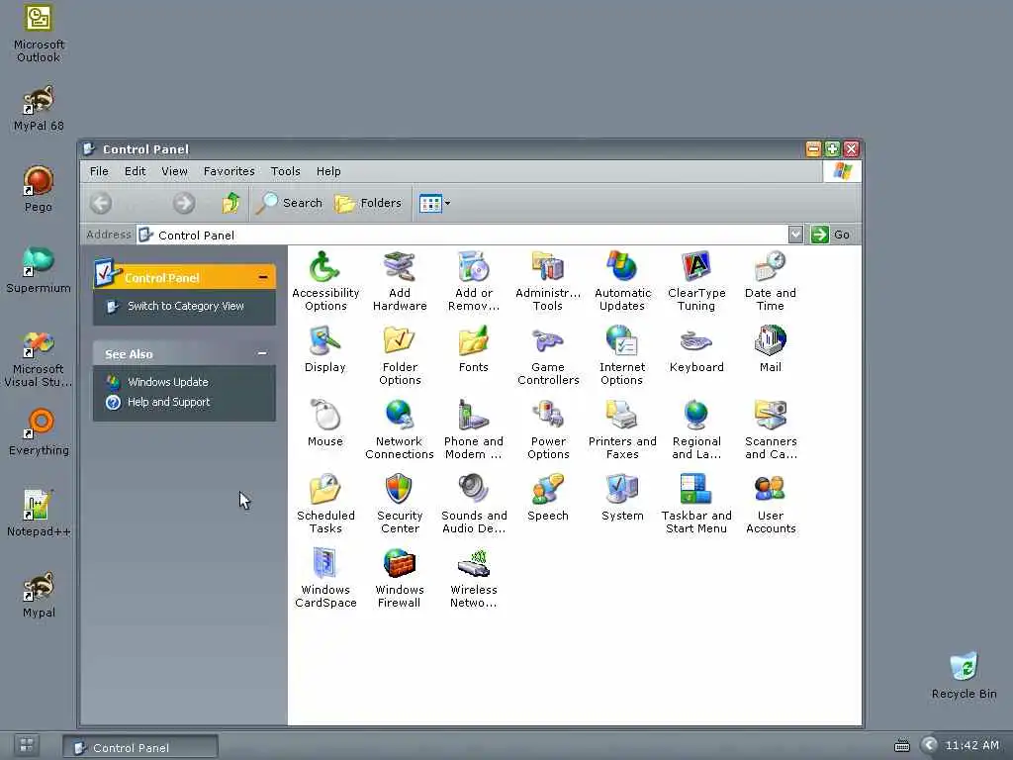The image size is (1013, 760).
Task: Open the Mail applet icon
Action: pyautogui.click(x=770, y=341)
